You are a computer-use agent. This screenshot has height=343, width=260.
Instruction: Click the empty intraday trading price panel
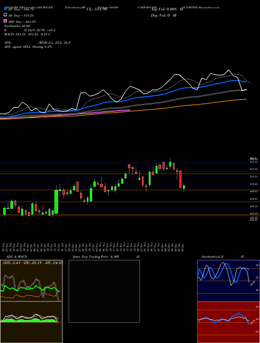point(104,291)
